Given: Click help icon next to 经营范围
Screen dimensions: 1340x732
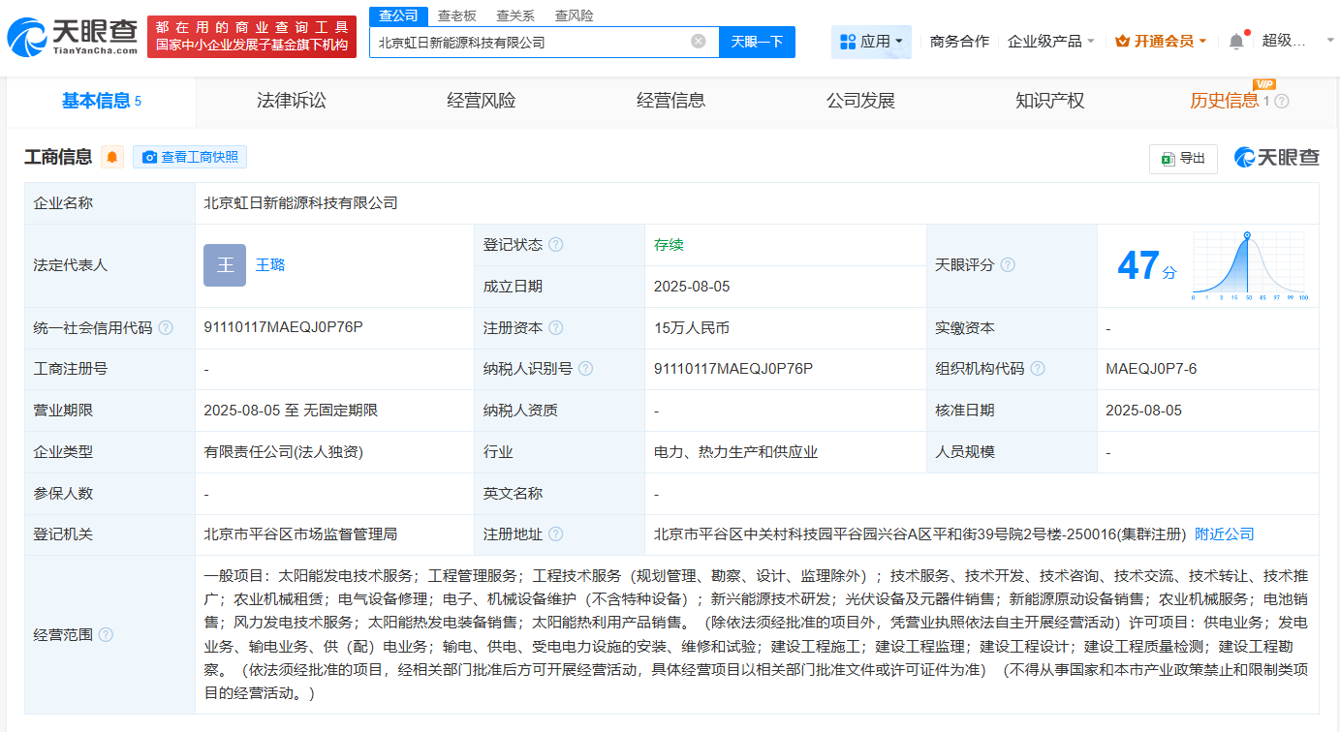Looking at the screenshot, I should (106, 635).
